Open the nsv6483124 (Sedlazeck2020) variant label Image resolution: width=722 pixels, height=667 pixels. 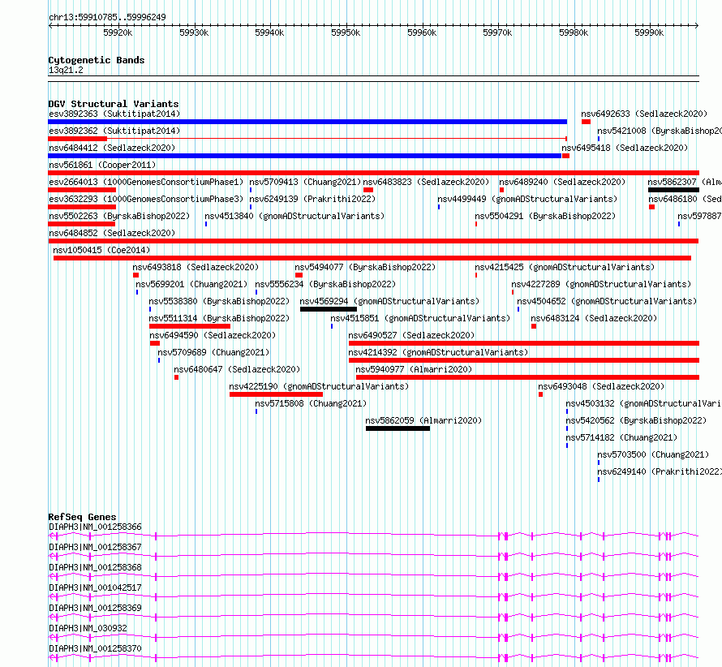pos(594,318)
